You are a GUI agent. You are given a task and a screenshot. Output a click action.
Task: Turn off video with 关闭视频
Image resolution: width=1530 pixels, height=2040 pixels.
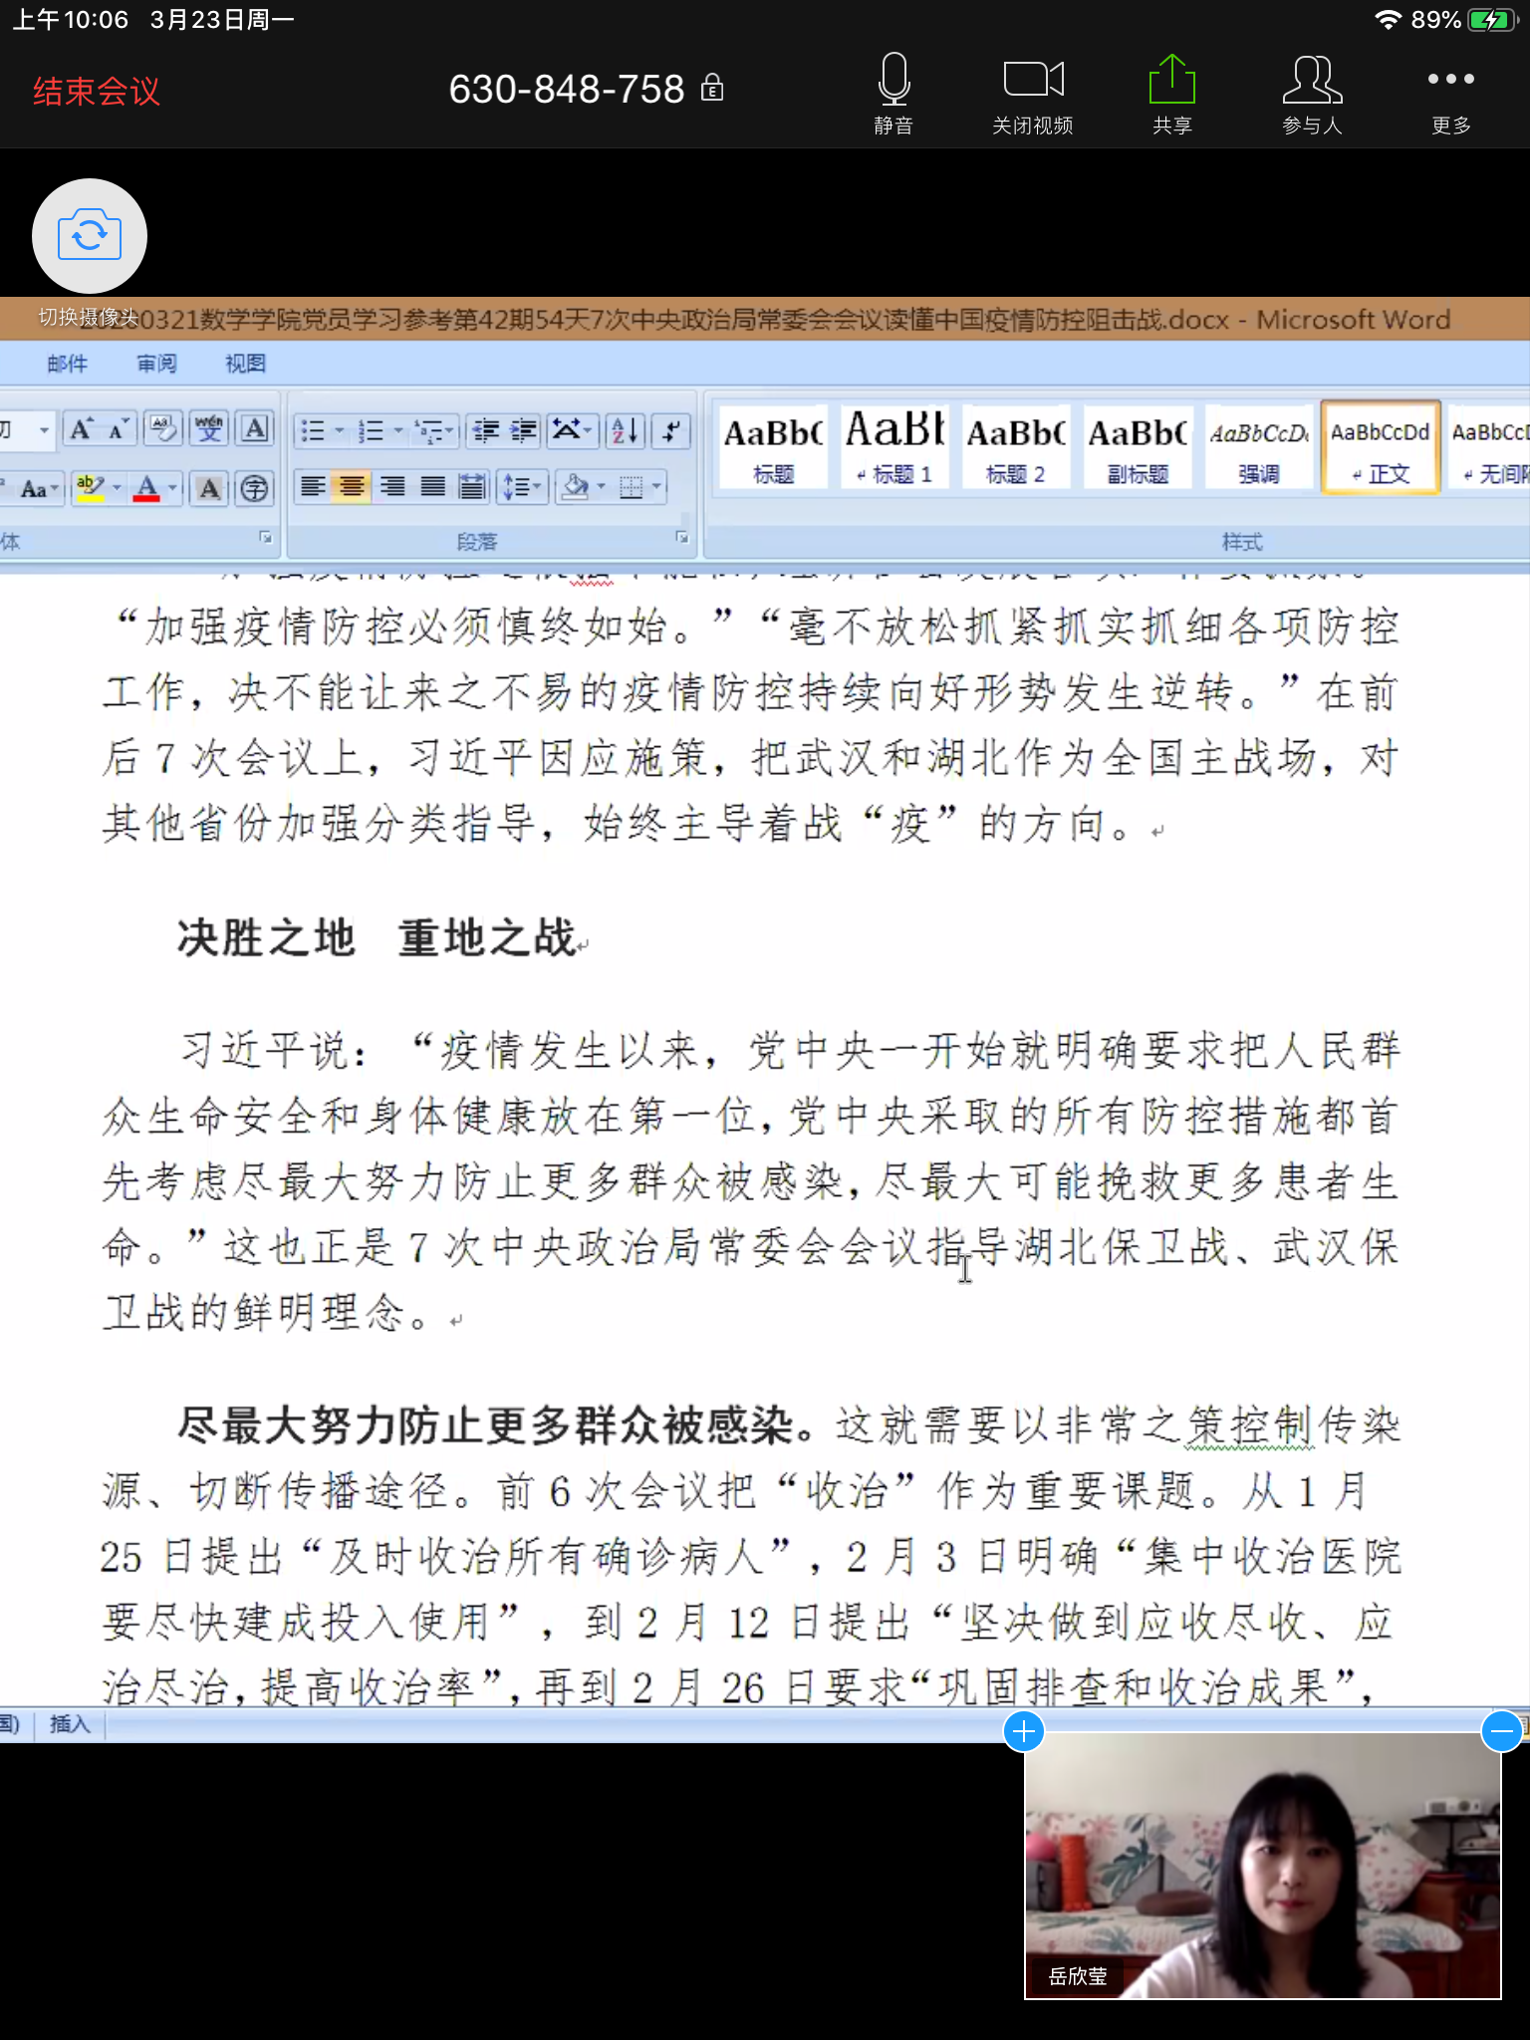(1033, 94)
